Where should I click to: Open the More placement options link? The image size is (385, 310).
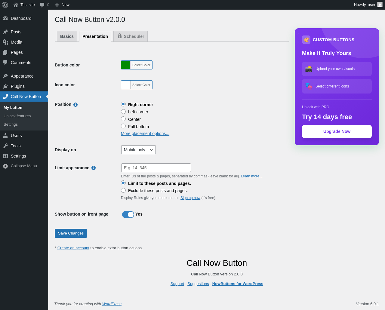tap(145, 134)
